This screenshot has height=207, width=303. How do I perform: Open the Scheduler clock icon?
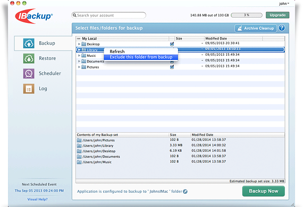point(29,73)
